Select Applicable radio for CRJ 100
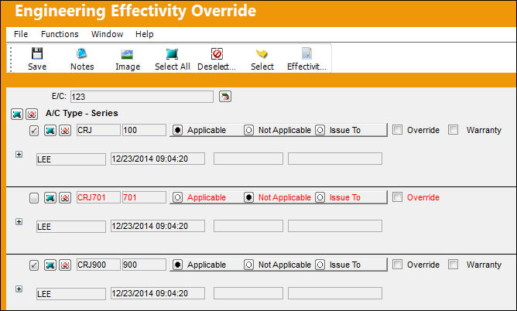The image size is (517, 311). click(x=177, y=130)
